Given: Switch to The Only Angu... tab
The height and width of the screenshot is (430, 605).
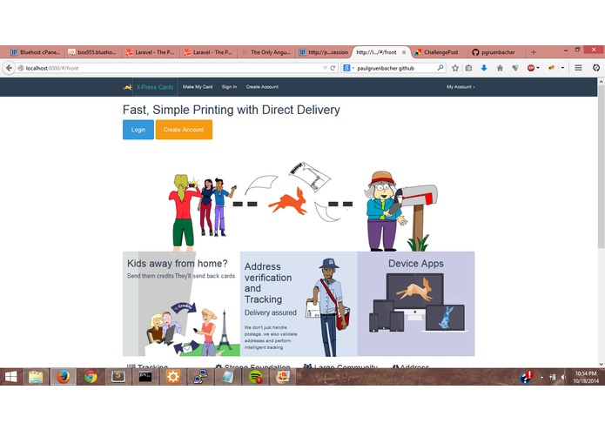Looking at the screenshot, I should point(266,52).
